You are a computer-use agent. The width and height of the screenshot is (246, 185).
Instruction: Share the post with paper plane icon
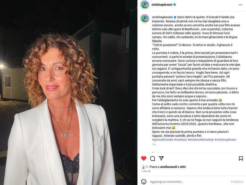[161, 158]
